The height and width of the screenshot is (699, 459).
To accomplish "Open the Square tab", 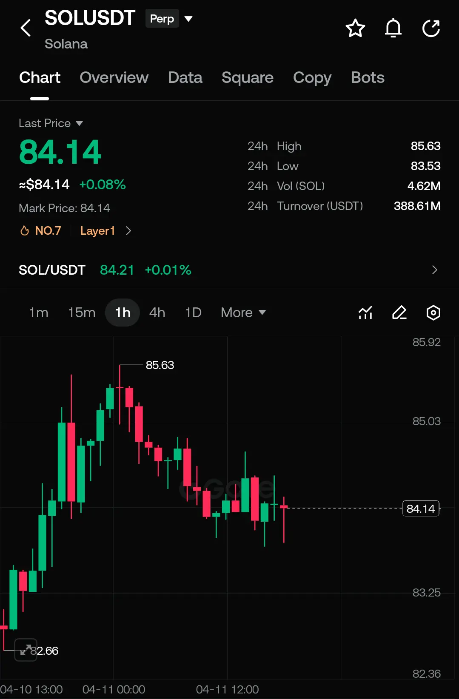I will click(248, 78).
